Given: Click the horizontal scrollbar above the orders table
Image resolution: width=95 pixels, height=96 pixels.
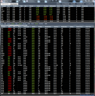Looking at the screenshot, I should [x=47, y=25].
